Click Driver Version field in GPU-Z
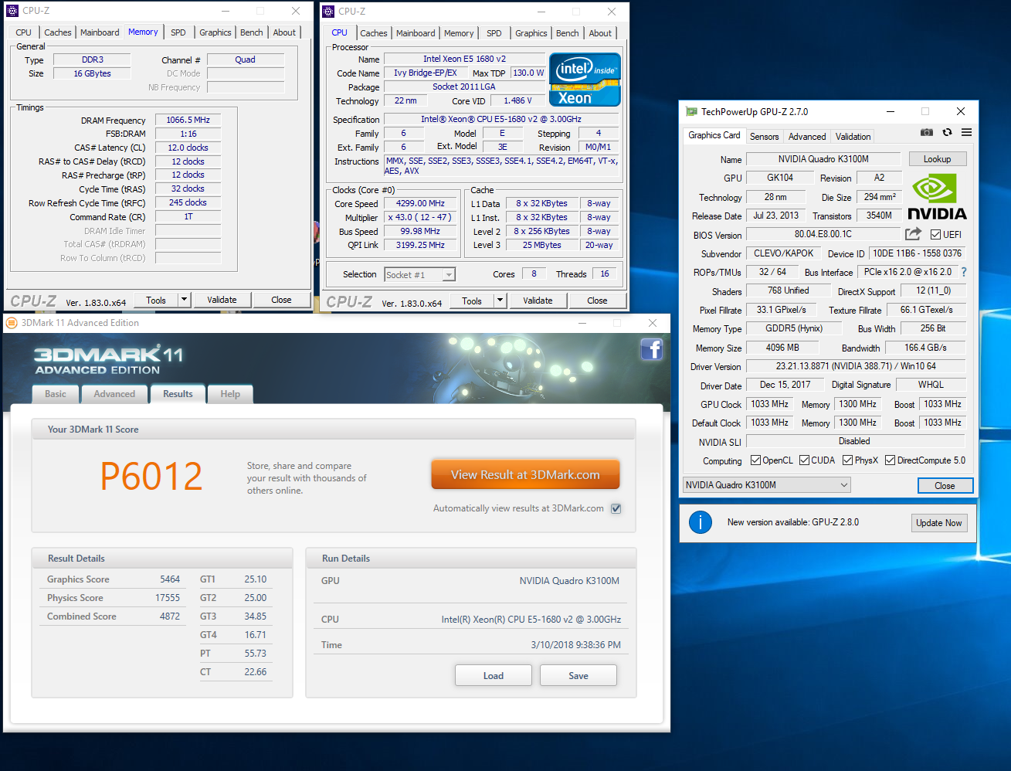Viewport: 1011px width, 771px height. (x=856, y=366)
